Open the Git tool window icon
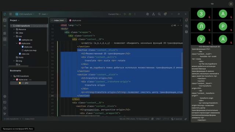This screenshot has width=235, height=132. [x=5, y=114]
